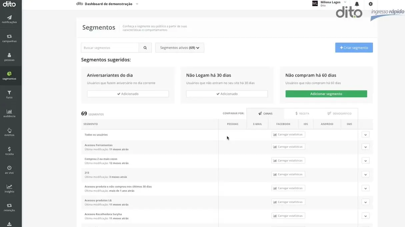Go to funis using the sidebar icon
Image resolution: width=405 pixels, height=227 pixels.
(x=9, y=94)
